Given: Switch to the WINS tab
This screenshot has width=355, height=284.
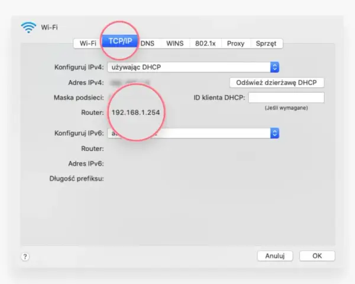Looking at the screenshot, I should click(175, 43).
